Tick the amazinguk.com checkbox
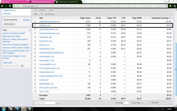The width and height of the screenshot is (177, 111). [x=35, y=37]
